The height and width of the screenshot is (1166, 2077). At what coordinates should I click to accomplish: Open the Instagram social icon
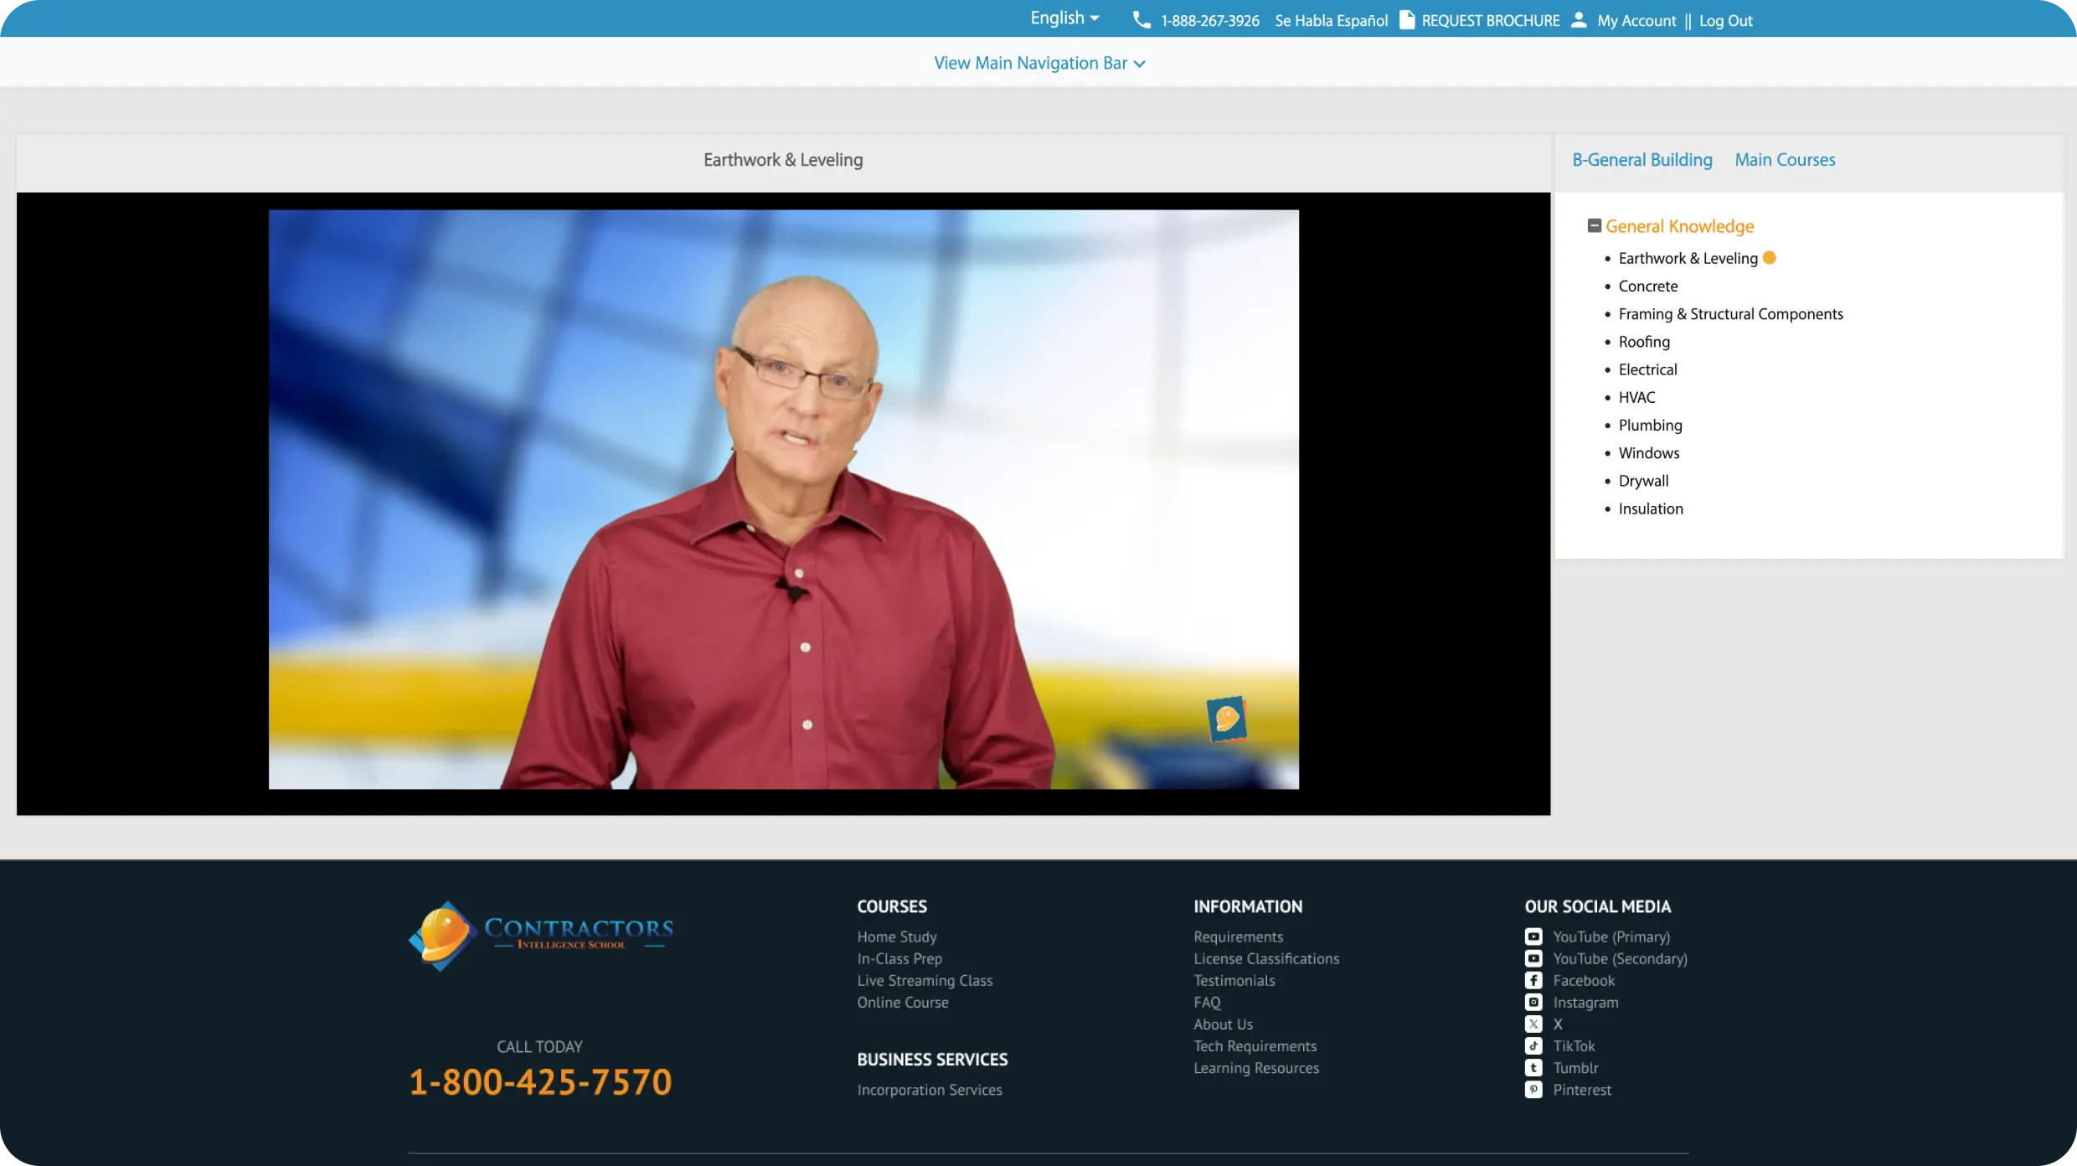[1533, 1002]
